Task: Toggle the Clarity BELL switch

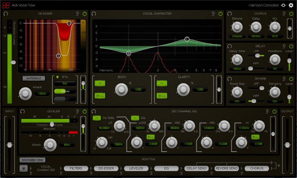Action: pos(161,96)
